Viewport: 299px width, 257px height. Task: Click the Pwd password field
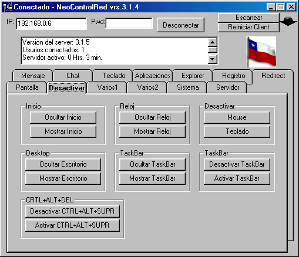click(129, 23)
